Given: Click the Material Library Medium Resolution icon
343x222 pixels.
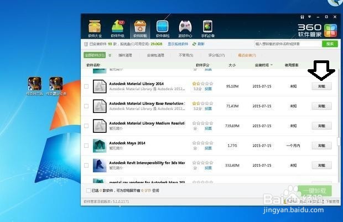Looking at the screenshot, I should pos(100,126).
